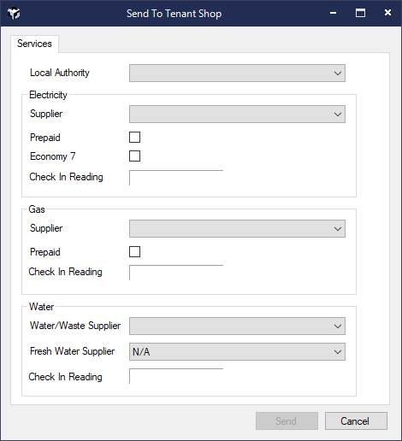402x441 pixels.
Task: Tick the Gas Prepaid checkbox
Action: coord(134,252)
